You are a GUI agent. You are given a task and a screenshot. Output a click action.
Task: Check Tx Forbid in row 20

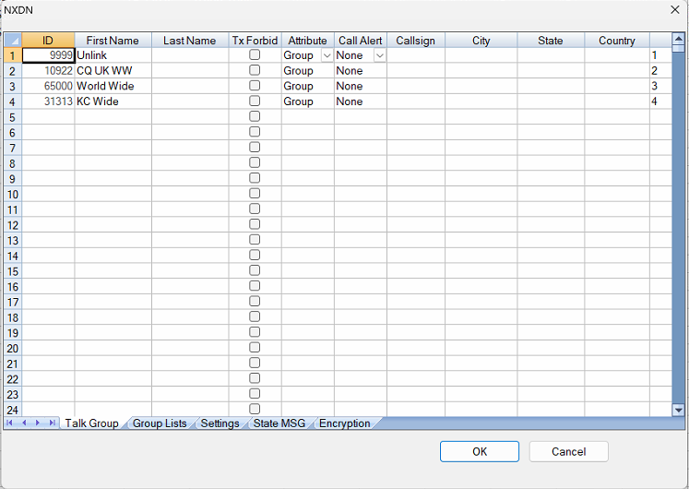(255, 347)
